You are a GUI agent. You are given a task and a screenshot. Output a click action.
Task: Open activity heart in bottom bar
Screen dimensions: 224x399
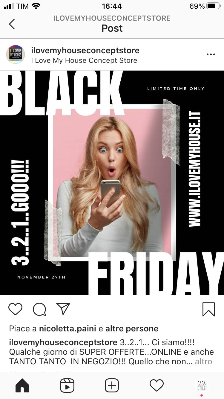[x=157, y=385]
